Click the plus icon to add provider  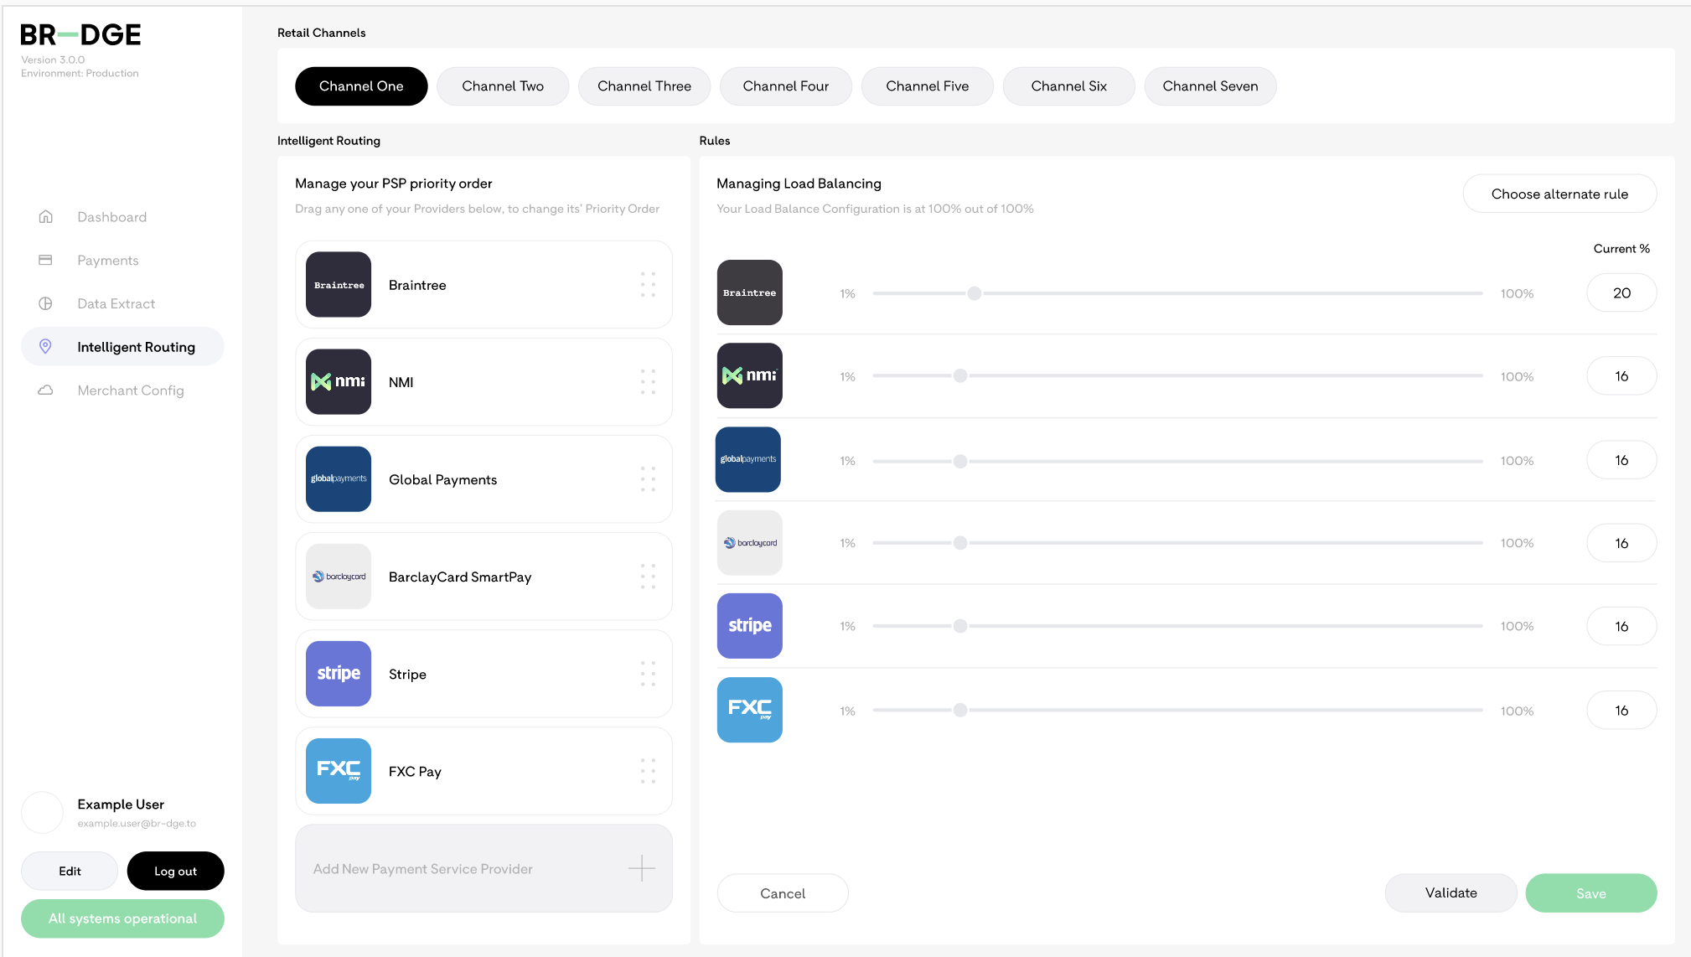(642, 868)
